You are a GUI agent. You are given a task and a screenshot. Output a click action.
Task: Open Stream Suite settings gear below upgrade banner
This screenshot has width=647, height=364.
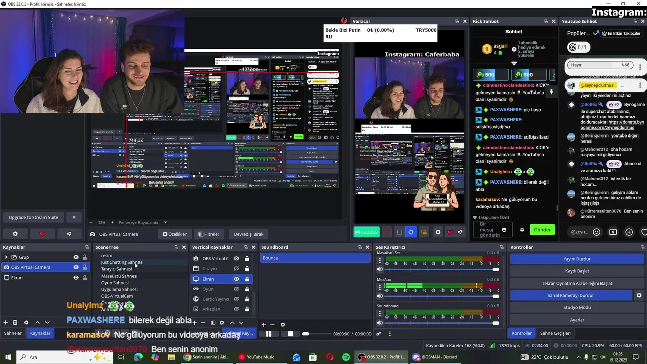(15, 234)
